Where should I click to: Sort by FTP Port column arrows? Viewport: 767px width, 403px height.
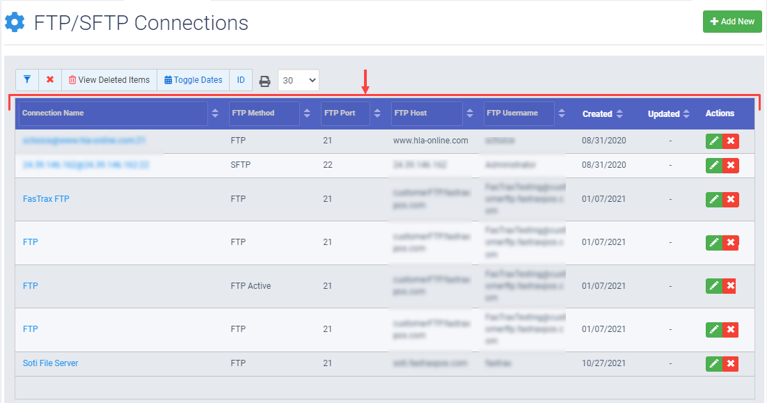pyautogui.click(x=377, y=113)
